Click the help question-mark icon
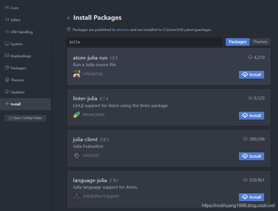The height and width of the screenshot is (211, 278). pyautogui.click(x=69, y=29)
